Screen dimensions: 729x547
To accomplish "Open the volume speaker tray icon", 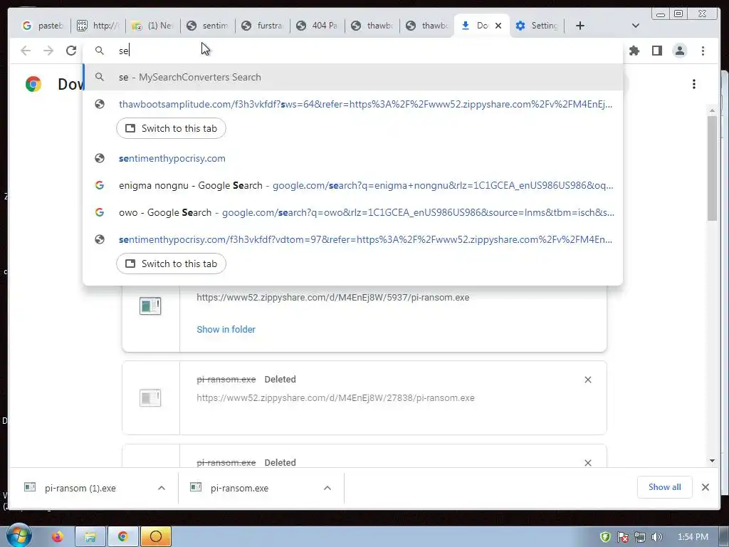I will click(x=657, y=537).
